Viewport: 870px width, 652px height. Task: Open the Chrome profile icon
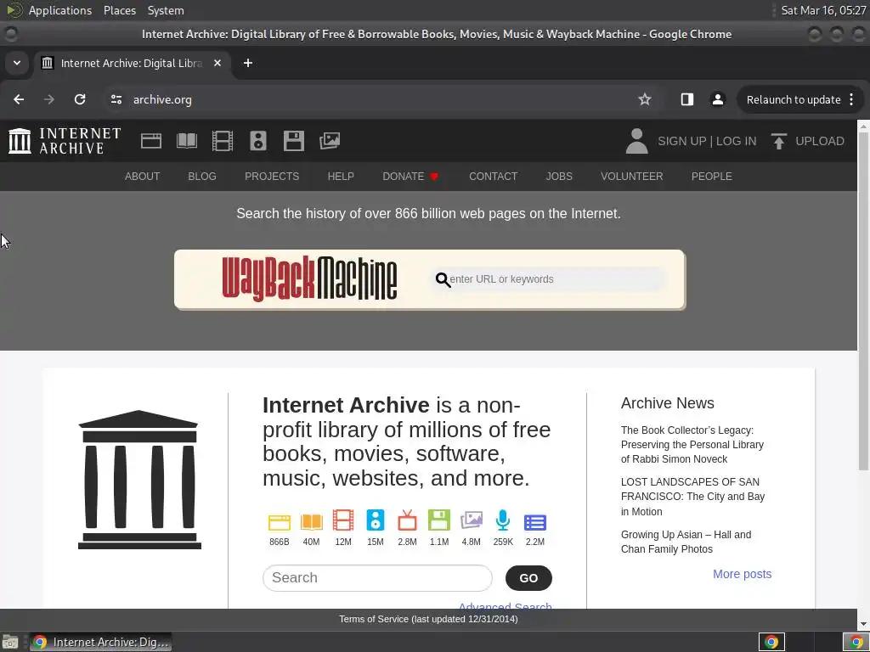tap(717, 100)
